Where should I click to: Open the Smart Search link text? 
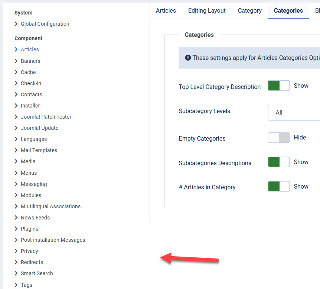click(37, 273)
